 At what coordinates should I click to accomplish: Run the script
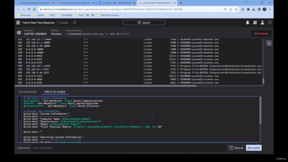pyautogui.click(x=254, y=148)
